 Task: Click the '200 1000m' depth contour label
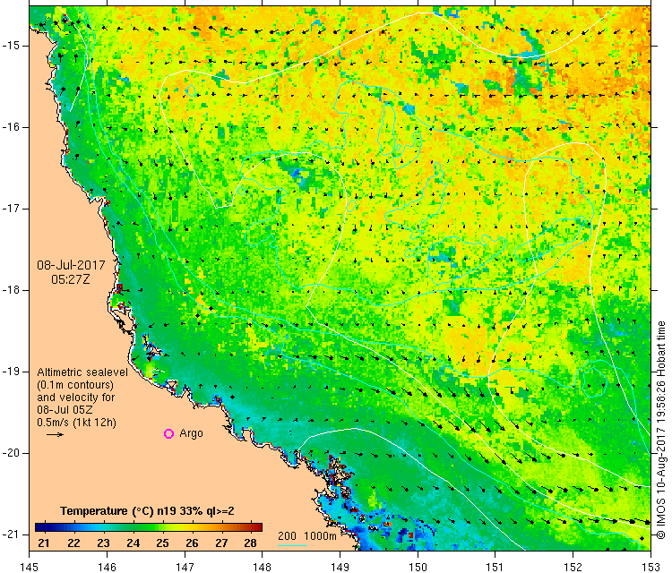306,536
